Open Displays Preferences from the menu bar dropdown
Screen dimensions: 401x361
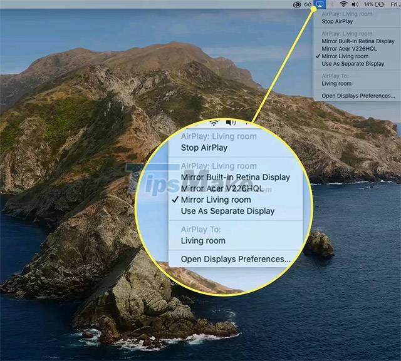357,96
